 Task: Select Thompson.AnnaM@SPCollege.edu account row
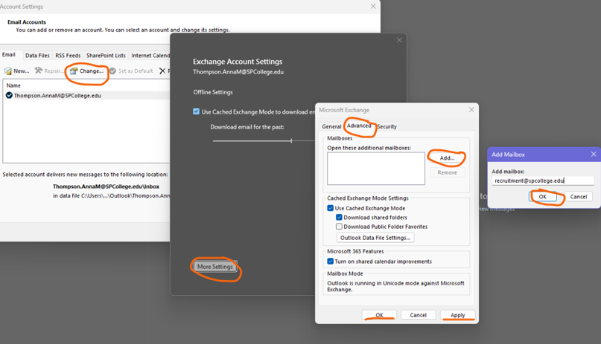(86, 96)
